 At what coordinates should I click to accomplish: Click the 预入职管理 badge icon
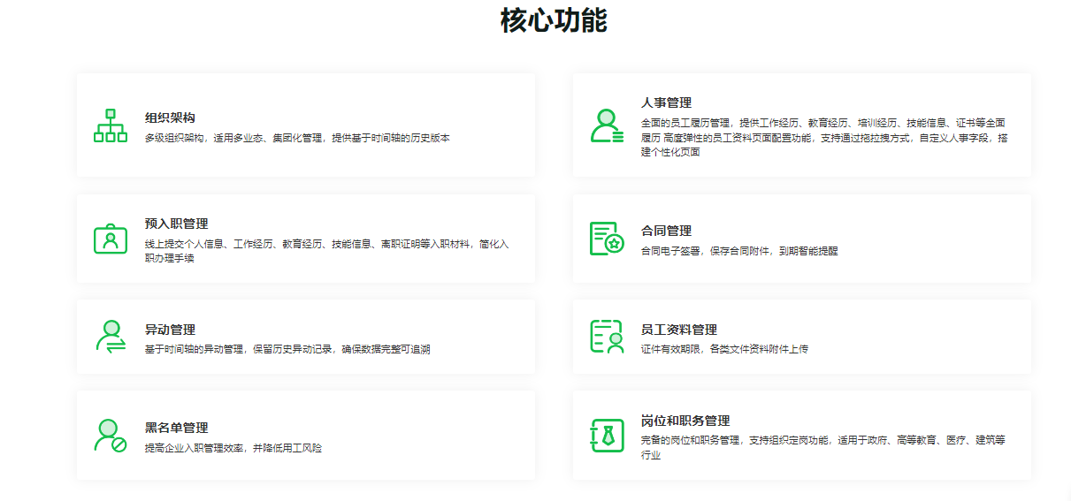click(x=111, y=239)
